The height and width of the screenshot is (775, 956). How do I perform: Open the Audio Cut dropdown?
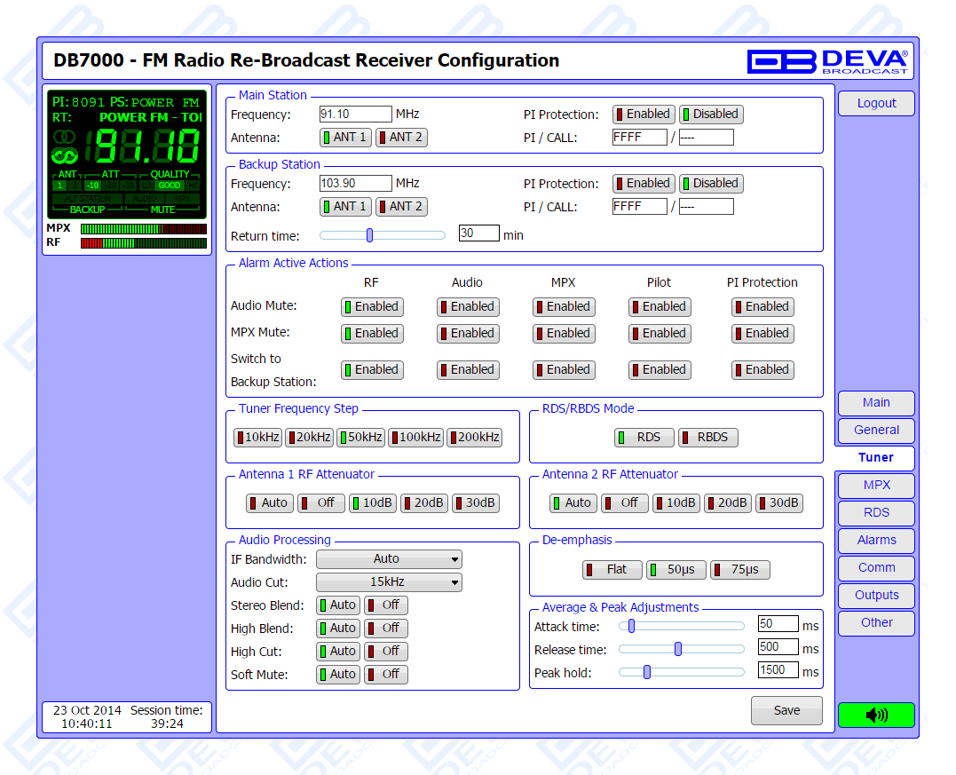tap(389, 582)
